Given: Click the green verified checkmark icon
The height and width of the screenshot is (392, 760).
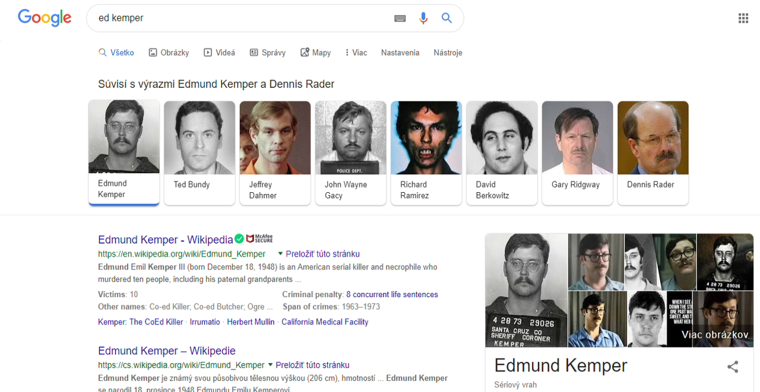Looking at the screenshot, I should (239, 238).
